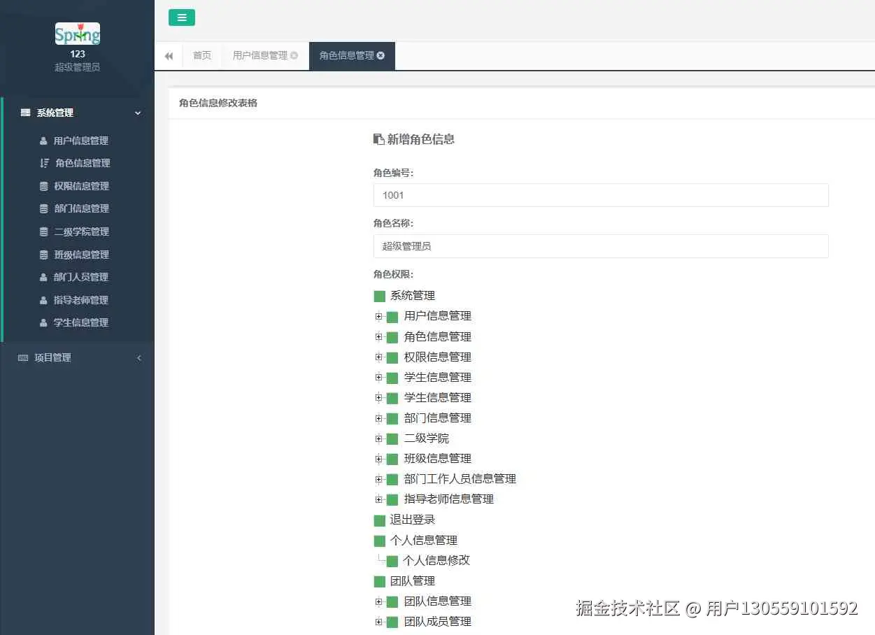This screenshot has width=875, height=635.
Task: Select the 部门工作人员信息管理 tree label
Action: (460, 479)
